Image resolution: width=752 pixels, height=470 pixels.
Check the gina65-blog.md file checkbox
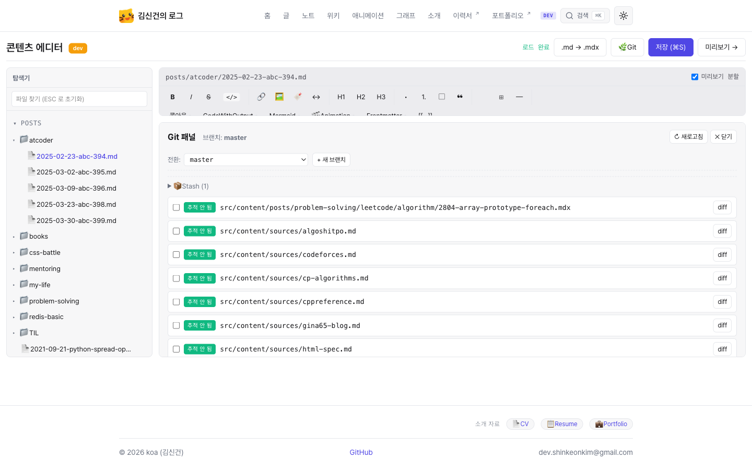click(x=176, y=325)
